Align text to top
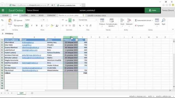Viewport: 175px width, 98px height. pyautogui.click(x=63, y=20)
